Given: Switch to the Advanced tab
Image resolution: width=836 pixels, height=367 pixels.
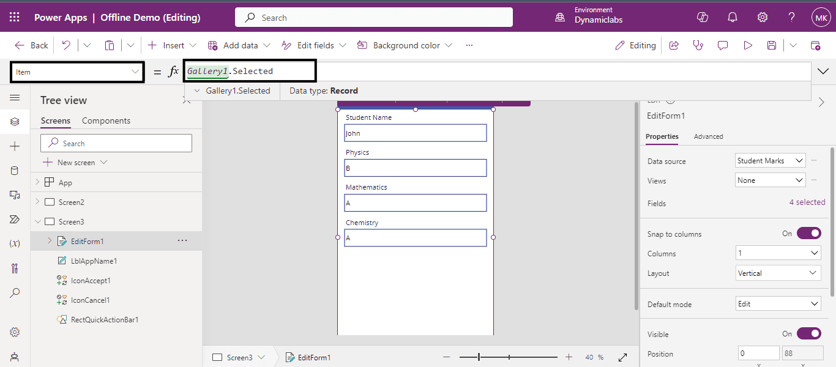Looking at the screenshot, I should tap(708, 136).
